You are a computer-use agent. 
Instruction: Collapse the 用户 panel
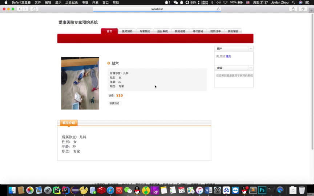(250, 49)
